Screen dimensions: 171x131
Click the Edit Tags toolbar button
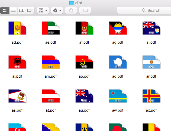click(x=85, y=10)
